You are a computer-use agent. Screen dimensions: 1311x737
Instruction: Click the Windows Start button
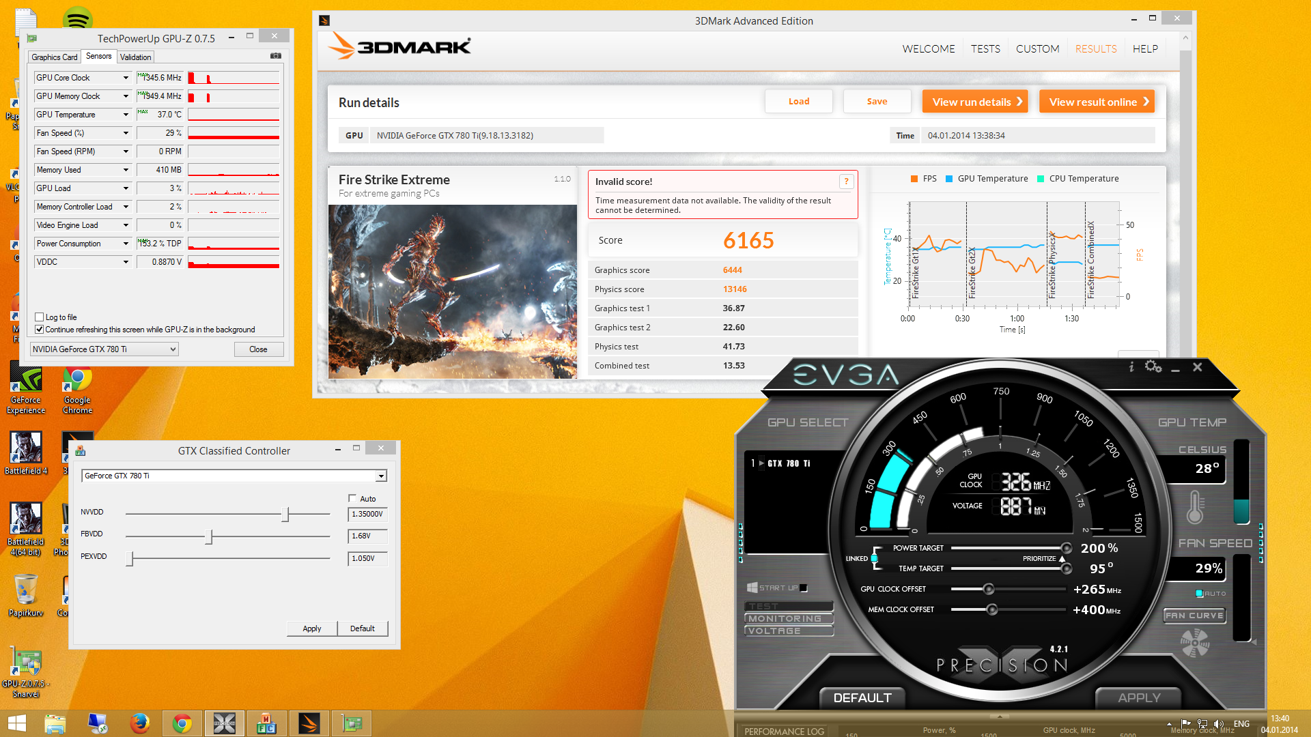17,723
